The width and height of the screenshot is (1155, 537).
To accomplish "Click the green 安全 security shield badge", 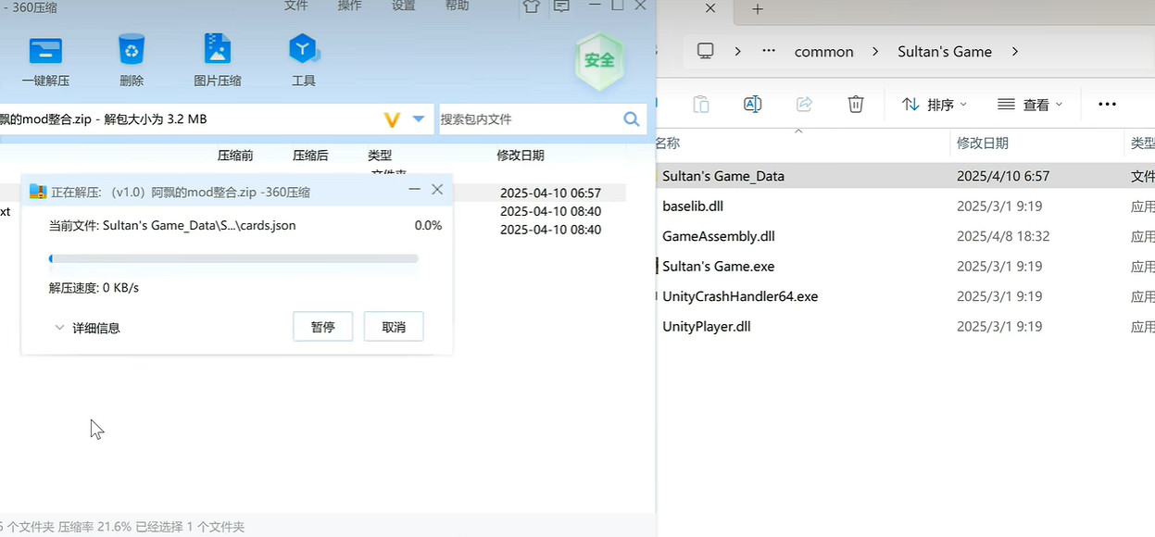I will pyautogui.click(x=599, y=60).
